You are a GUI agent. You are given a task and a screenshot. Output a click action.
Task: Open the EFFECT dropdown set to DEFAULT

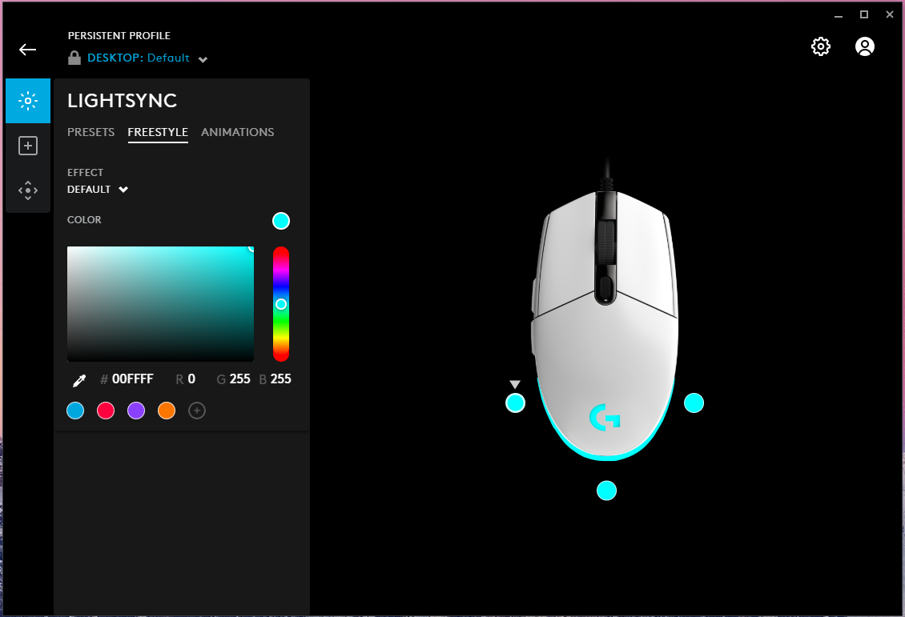[x=98, y=189]
